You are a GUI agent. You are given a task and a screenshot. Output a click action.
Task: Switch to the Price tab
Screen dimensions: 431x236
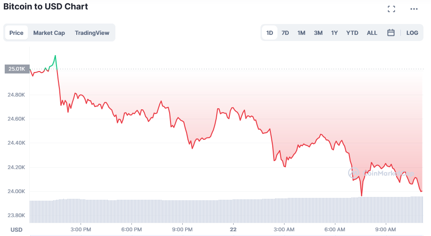(x=16, y=33)
